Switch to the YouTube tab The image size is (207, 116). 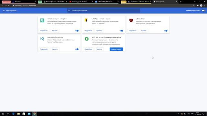point(81,2)
